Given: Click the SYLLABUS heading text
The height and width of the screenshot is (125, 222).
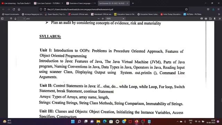Looking at the screenshot, I should (50, 36).
